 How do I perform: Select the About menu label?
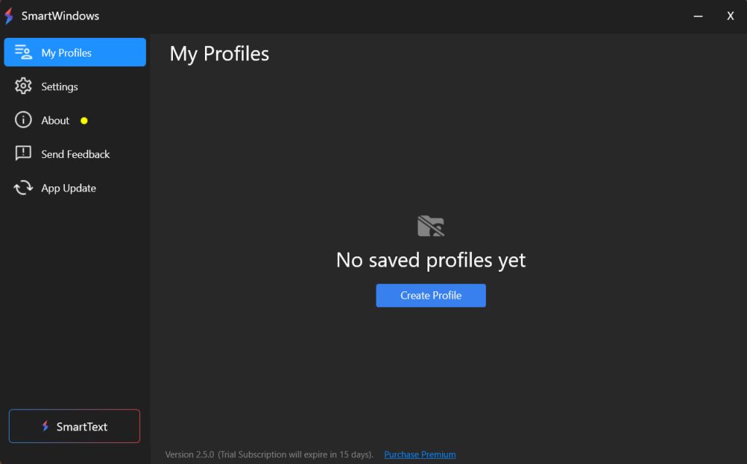[x=55, y=120]
